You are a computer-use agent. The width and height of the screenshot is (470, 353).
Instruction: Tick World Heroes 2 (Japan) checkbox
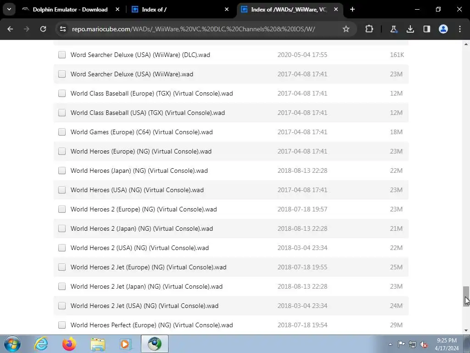coord(62,228)
